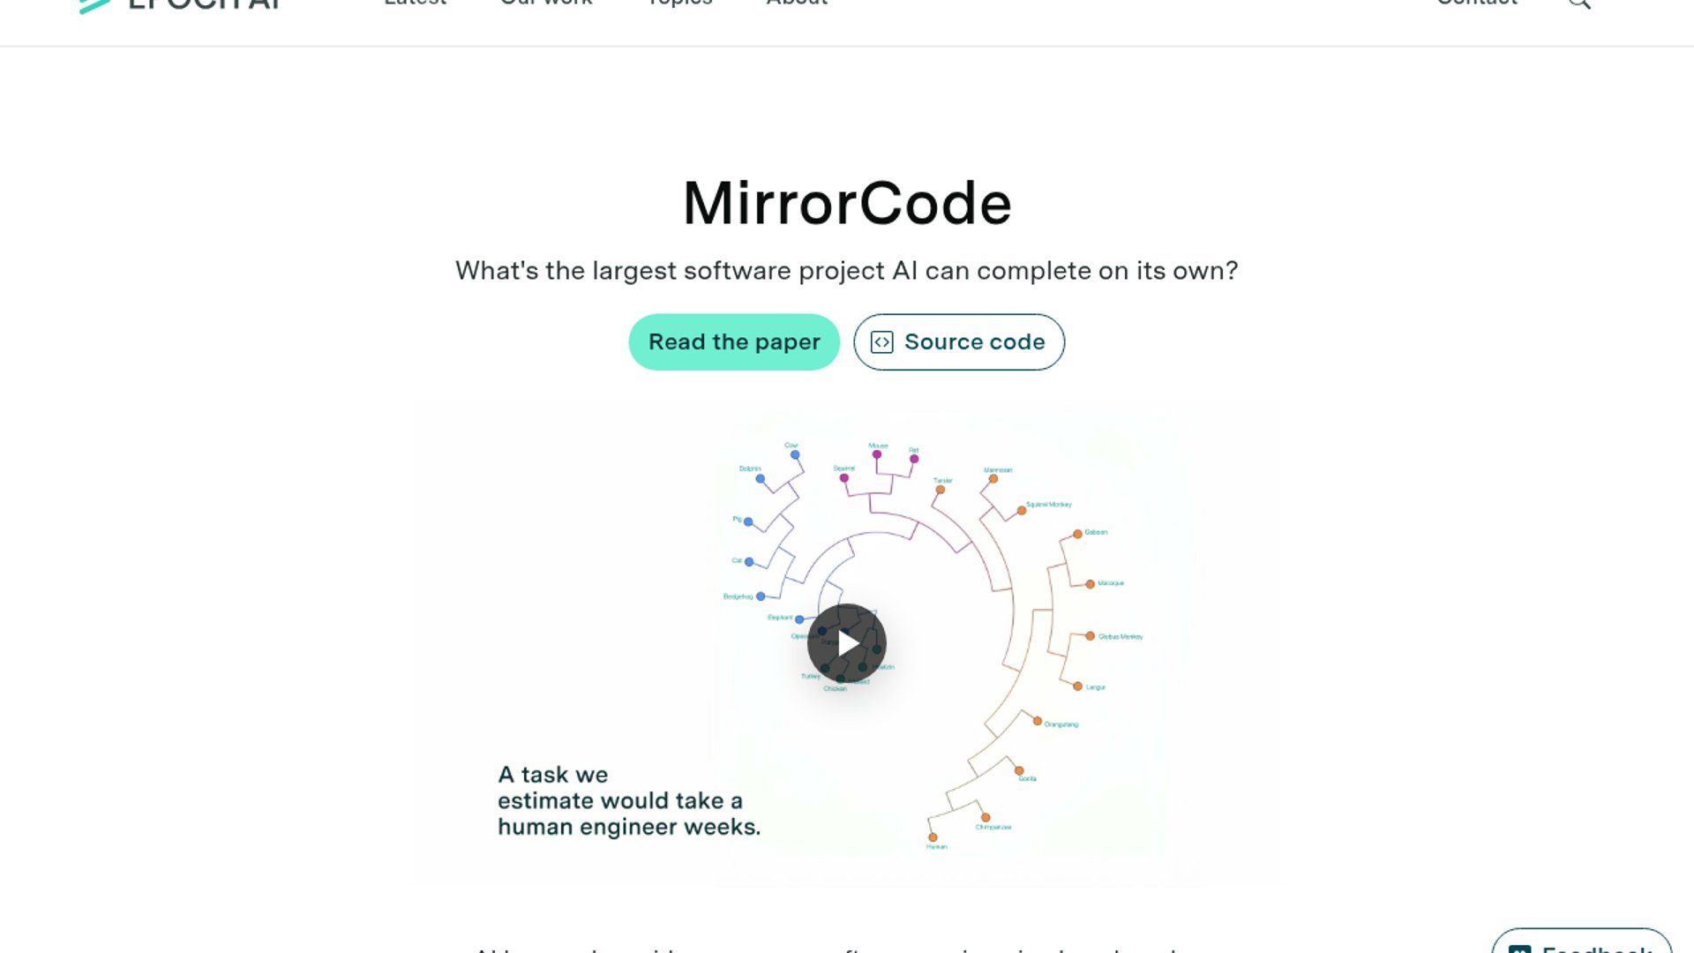The image size is (1694, 953).
Task: Open the Feedback widget button
Action: 1581,942
